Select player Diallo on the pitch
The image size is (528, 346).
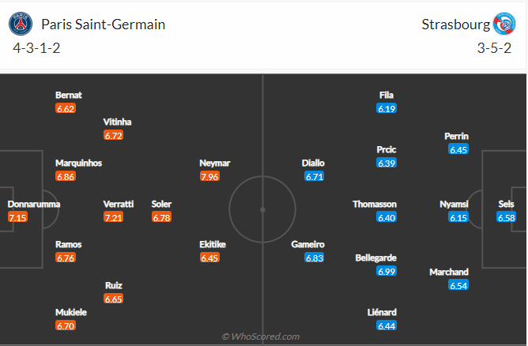coord(313,163)
